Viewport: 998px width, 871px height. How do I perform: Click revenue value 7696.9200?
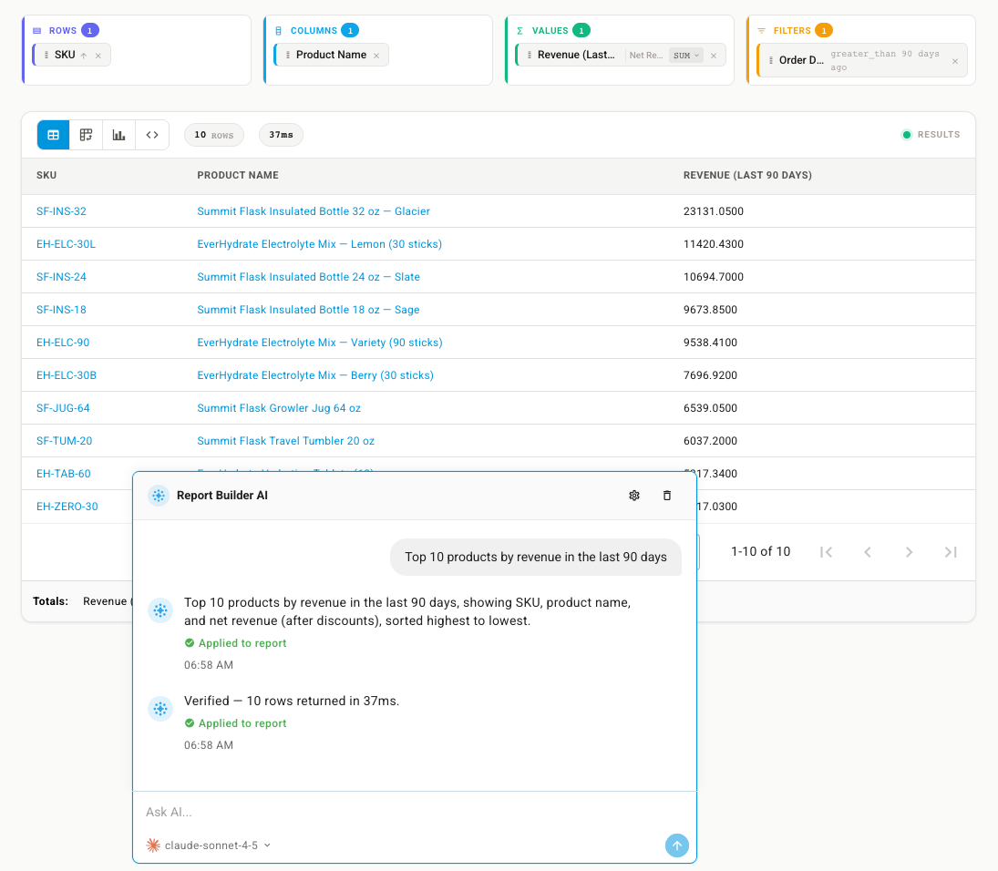click(710, 375)
